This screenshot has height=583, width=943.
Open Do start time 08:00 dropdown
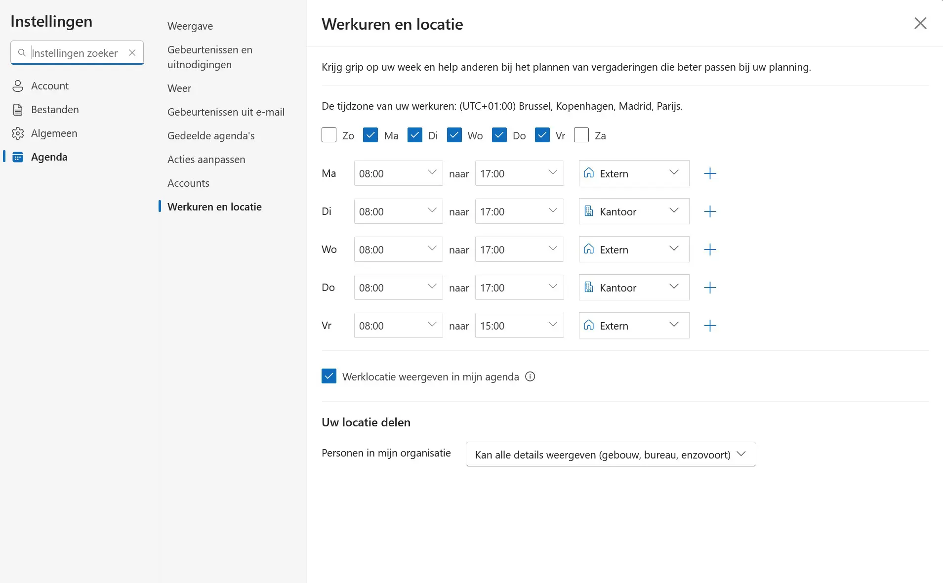tap(398, 287)
